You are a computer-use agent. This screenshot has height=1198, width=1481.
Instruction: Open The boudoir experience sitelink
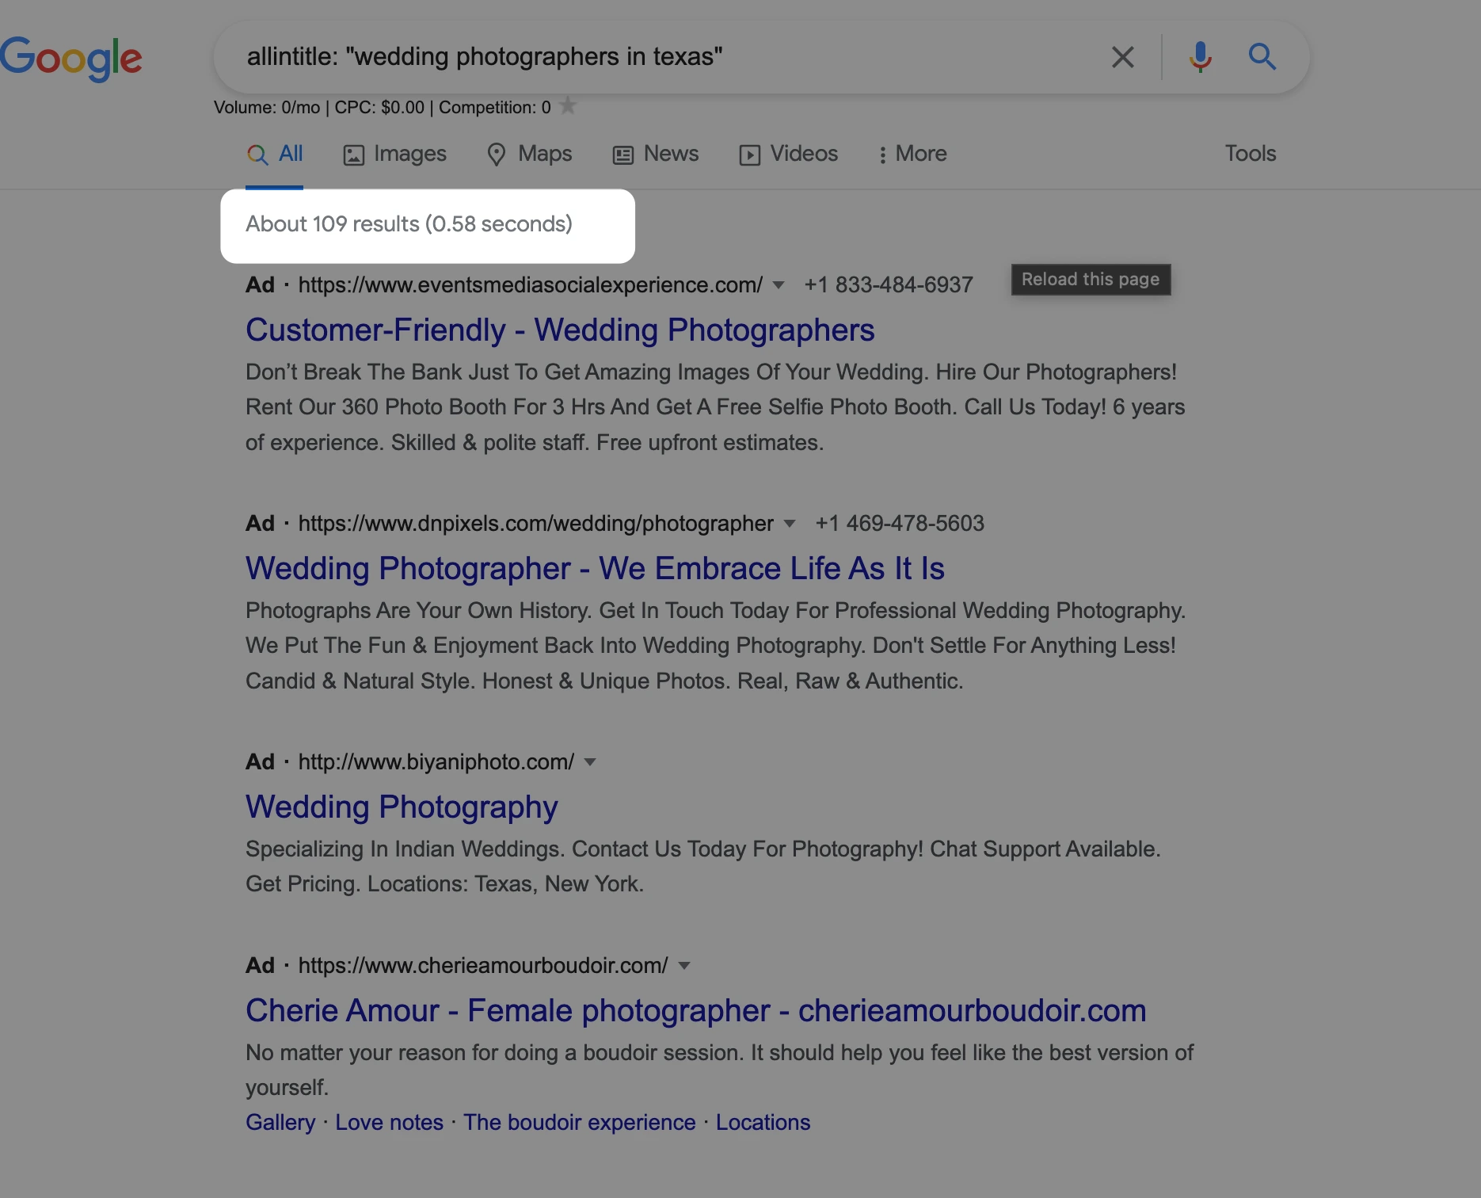[x=579, y=1123]
